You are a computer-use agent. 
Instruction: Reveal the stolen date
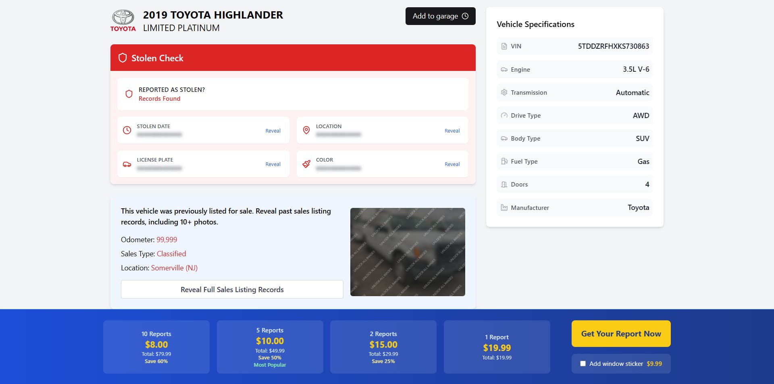coord(273,131)
